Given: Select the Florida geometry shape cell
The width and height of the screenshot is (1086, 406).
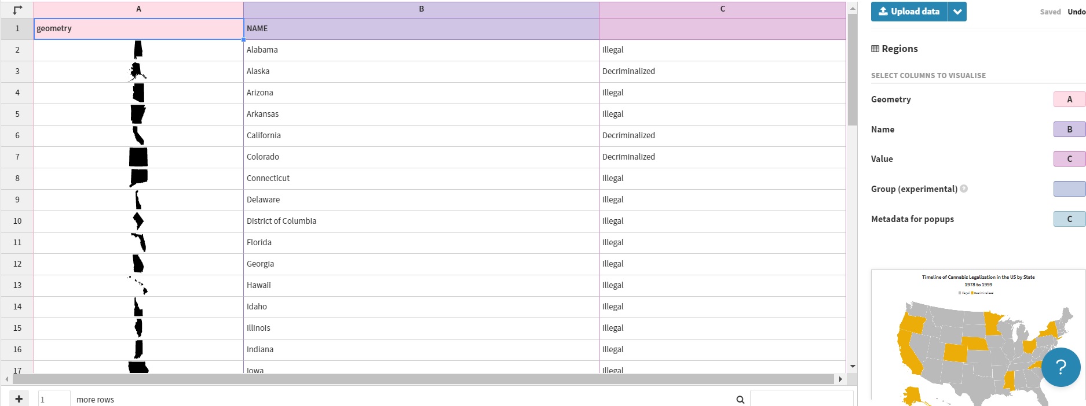Looking at the screenshot, I should click(x=138, y=243).
